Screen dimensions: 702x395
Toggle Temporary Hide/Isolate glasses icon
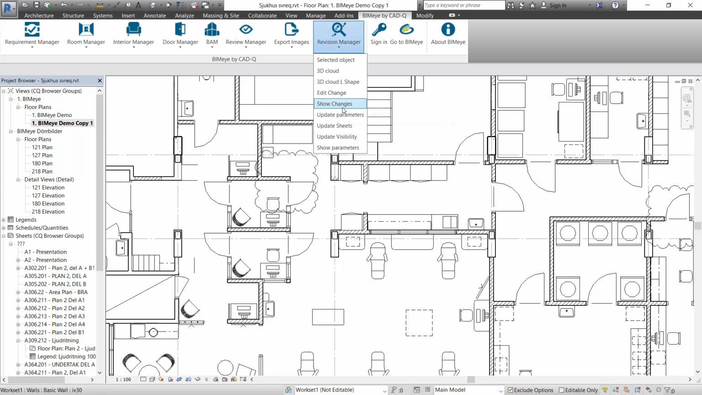pos(197,379)
